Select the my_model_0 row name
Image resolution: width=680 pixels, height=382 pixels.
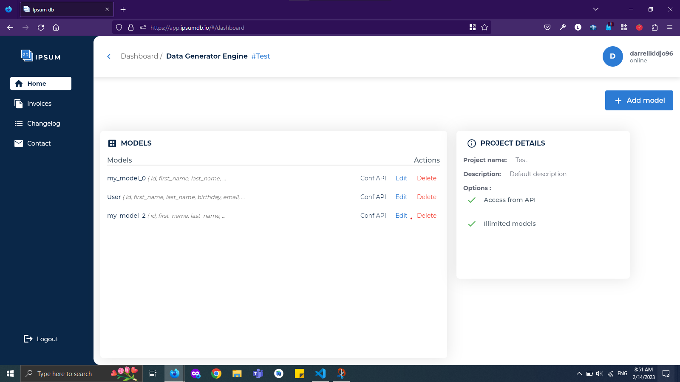126,178
